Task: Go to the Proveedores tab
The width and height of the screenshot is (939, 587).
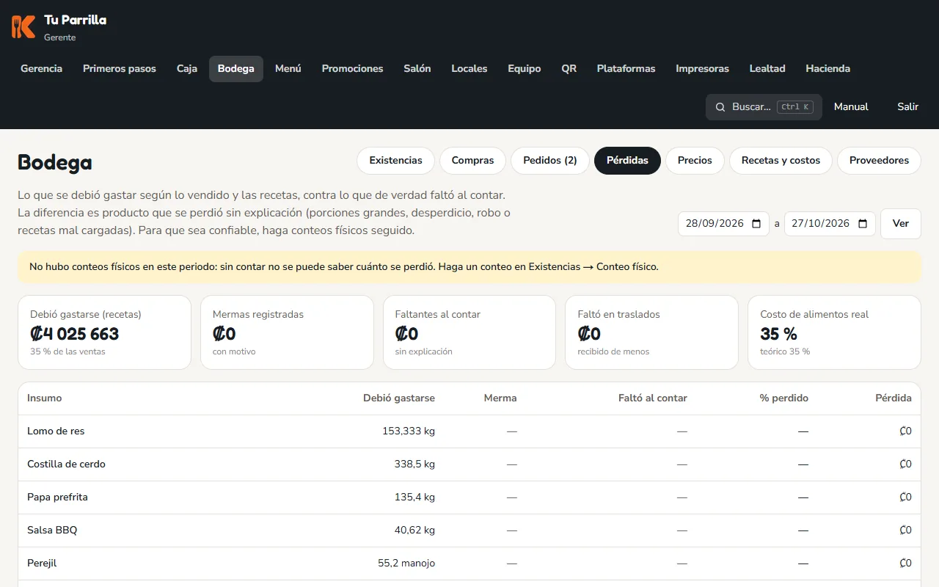Action: coord(879,161)
